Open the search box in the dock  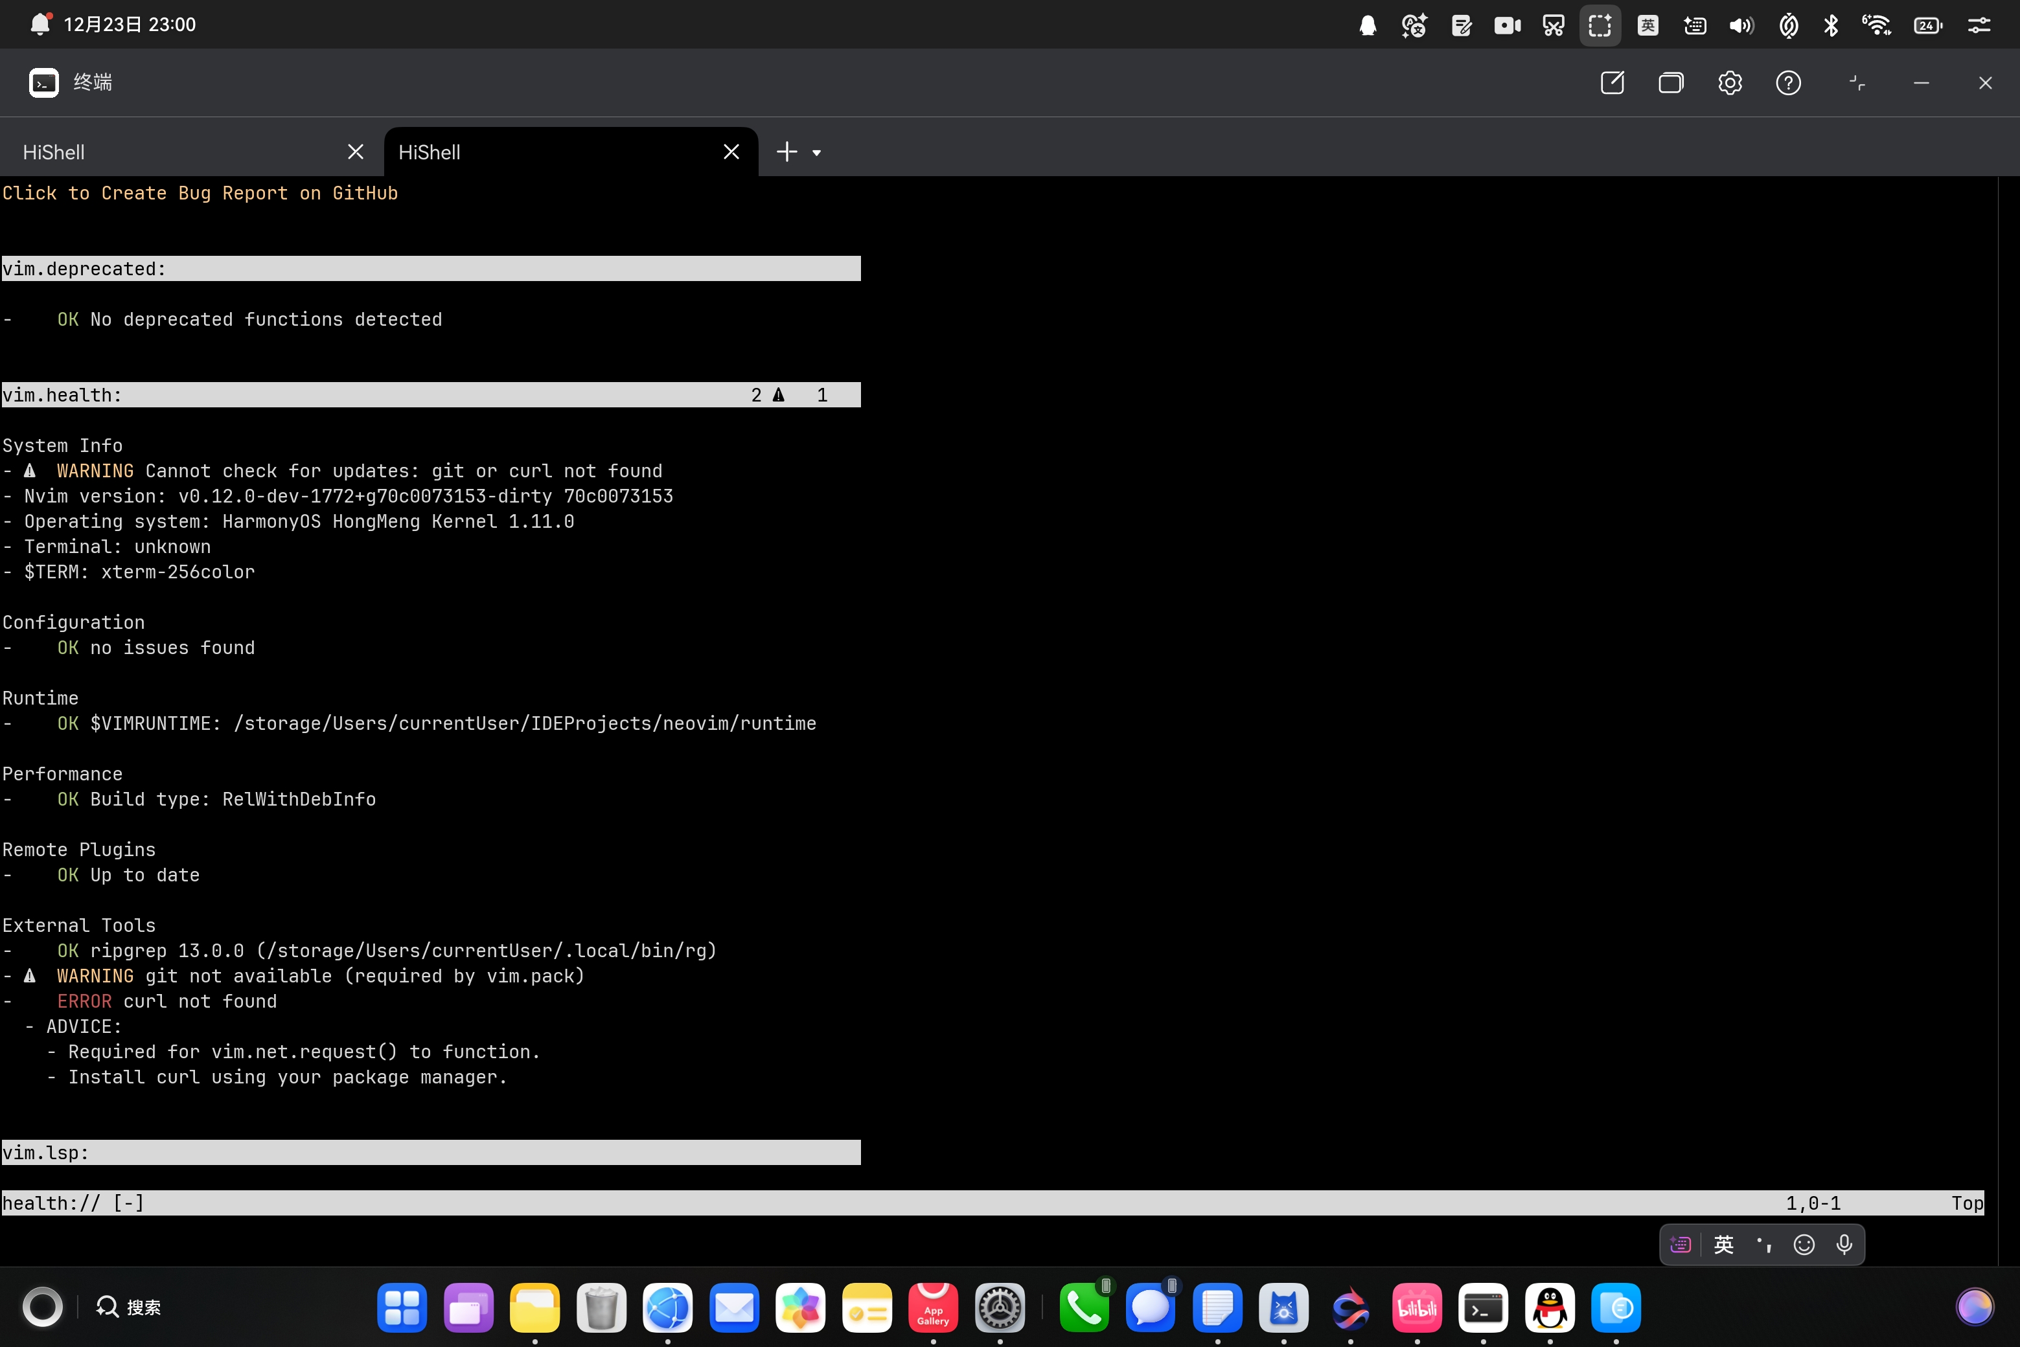pyautogui.click(x=129, y=1307)
